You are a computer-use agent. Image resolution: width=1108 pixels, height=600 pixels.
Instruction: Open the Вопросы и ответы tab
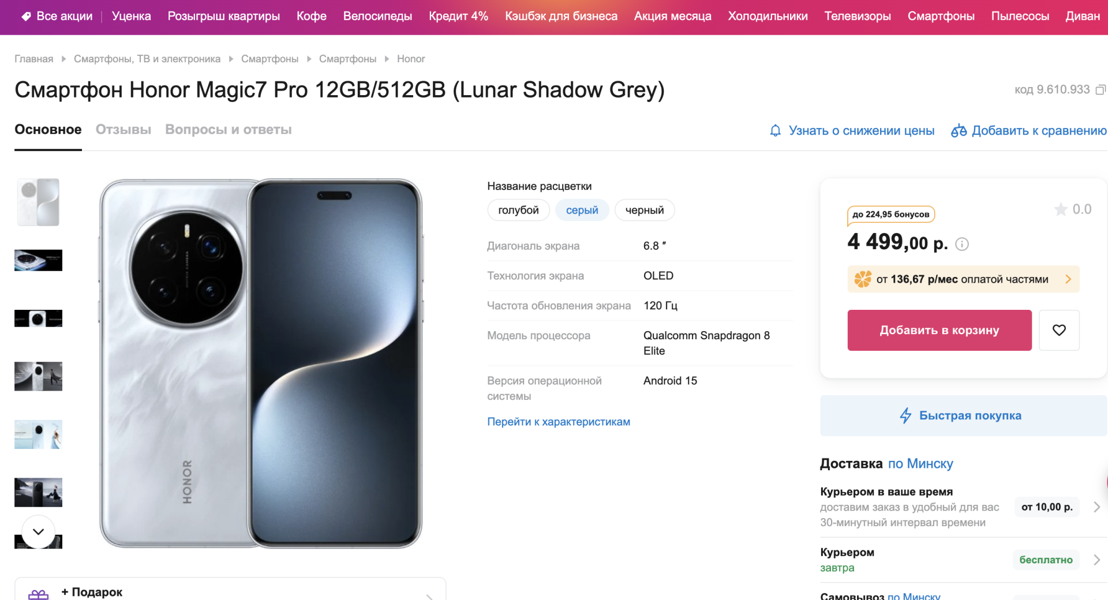pyautogui.click(x=229, y=130)
